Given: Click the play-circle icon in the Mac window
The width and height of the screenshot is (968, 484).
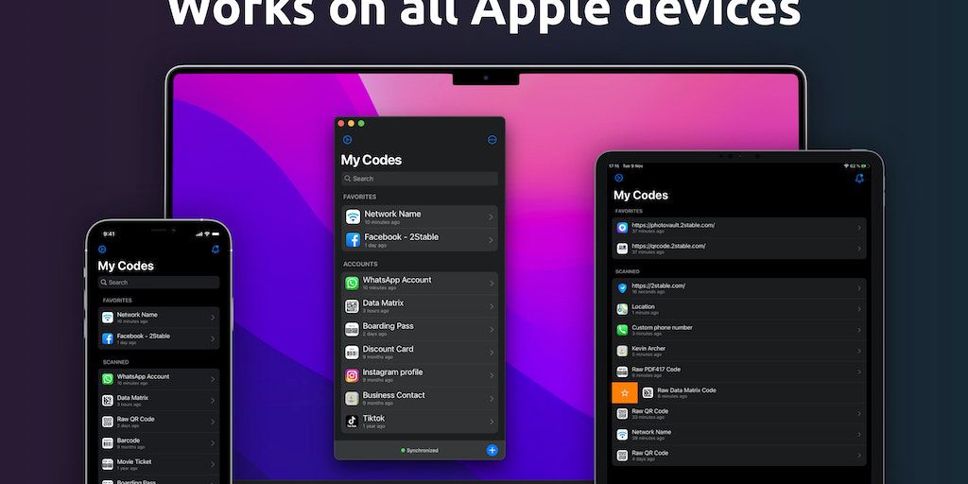Looking at the screenshot, I should click(347, 140).
